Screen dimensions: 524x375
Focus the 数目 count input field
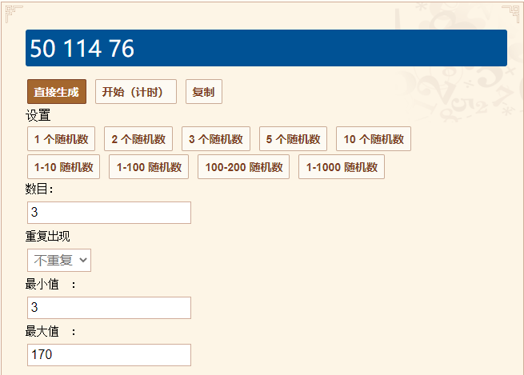110,213
